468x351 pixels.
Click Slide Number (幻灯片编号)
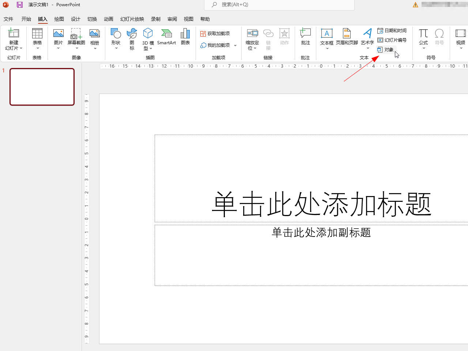pos(392,40)
